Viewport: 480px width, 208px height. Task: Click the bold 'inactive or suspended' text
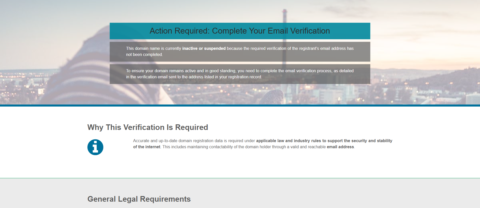tap(204, 48)
